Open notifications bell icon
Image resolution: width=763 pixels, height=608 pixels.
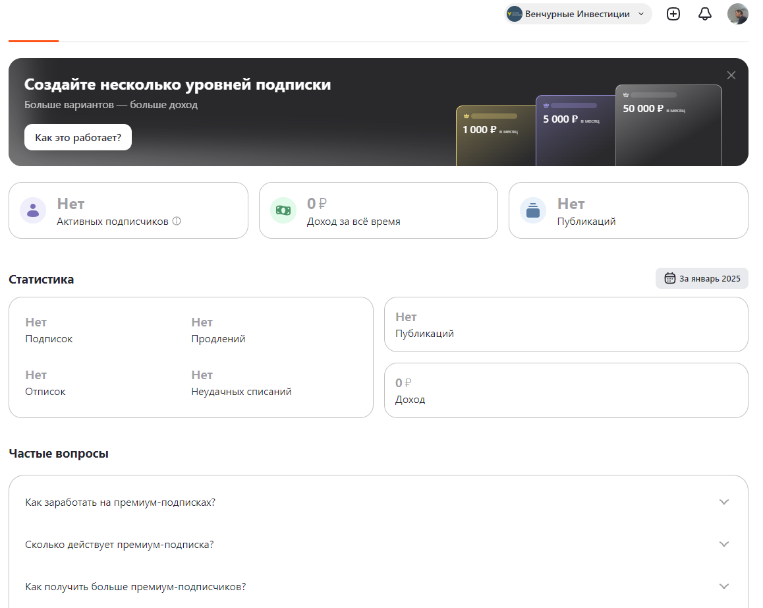(x=704, y=14)
